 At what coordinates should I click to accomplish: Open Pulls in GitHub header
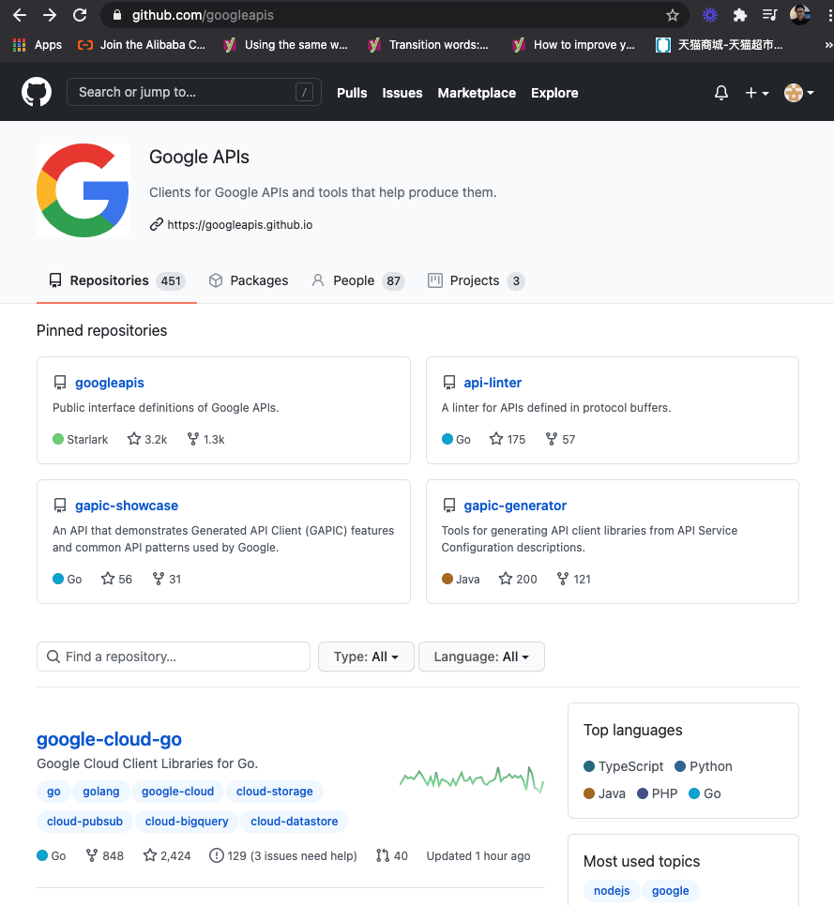pos(352,93)
